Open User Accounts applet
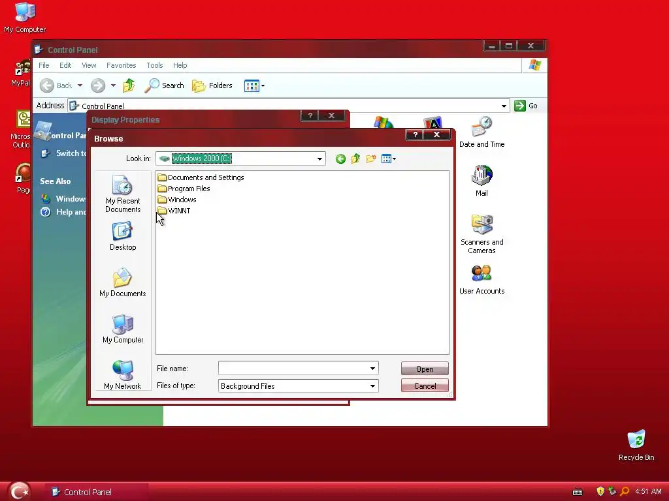The width and height of the screenshot is (669, 501). click(x=481, y=279)
